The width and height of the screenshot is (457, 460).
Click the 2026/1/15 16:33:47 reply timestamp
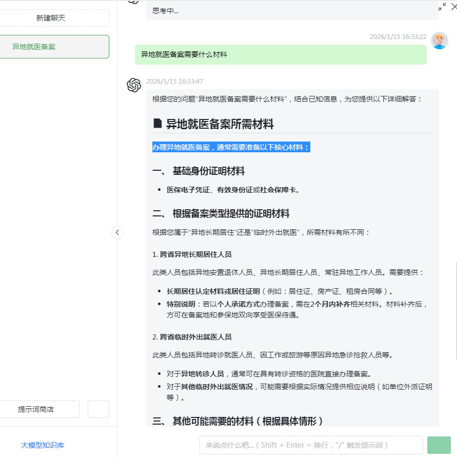[174, 82]
